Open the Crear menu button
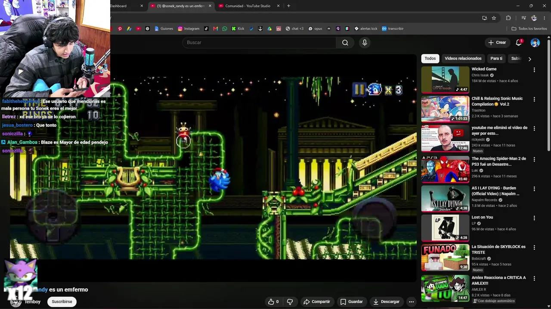This screenshot has width=551, height=309. coord(497,42)
